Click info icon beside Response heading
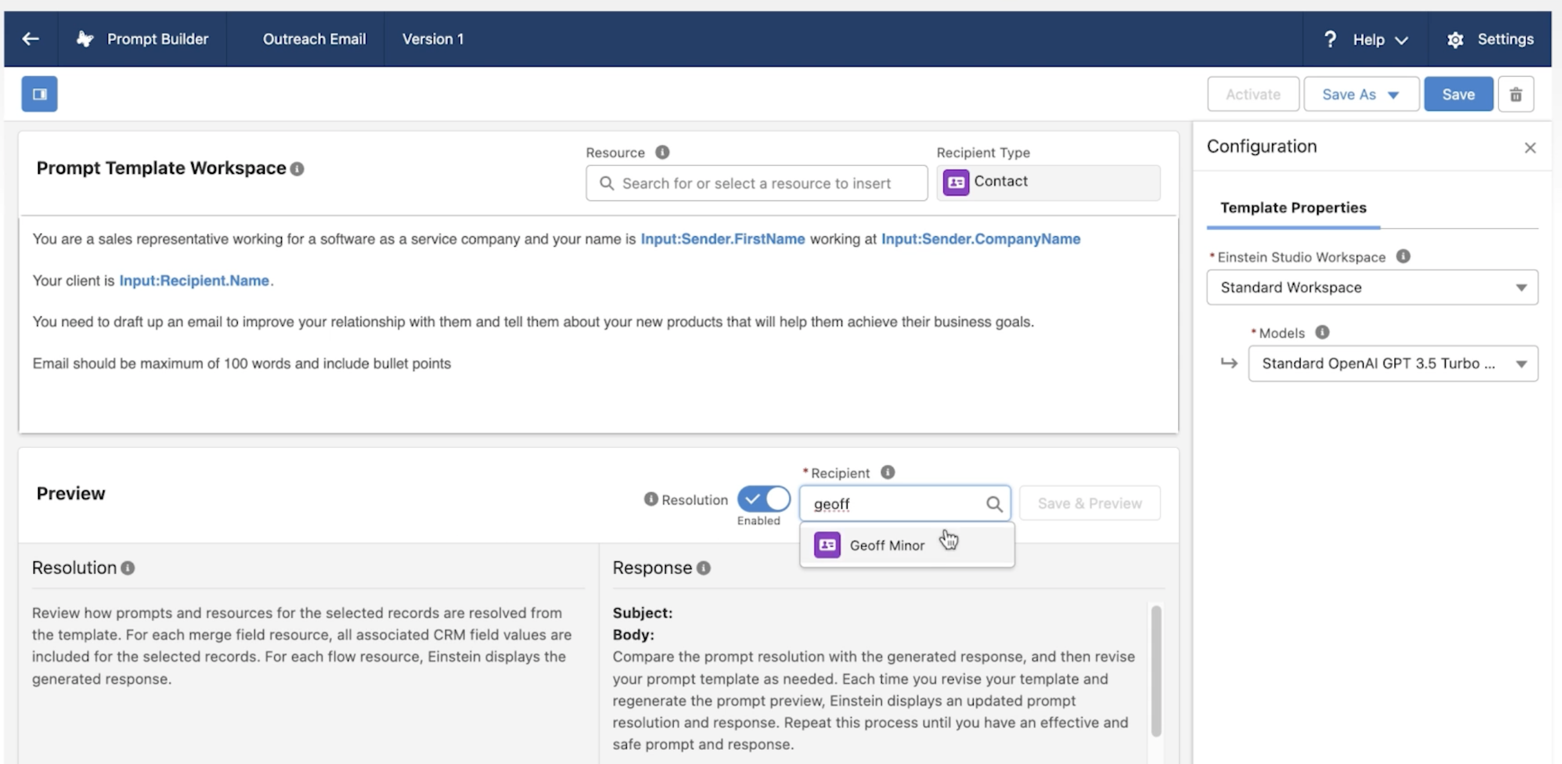Viewport: 1562px width, 764px height. [x=704, y=568]
